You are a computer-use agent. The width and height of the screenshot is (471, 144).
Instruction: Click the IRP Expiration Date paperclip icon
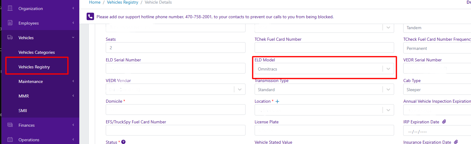[444, 122]
